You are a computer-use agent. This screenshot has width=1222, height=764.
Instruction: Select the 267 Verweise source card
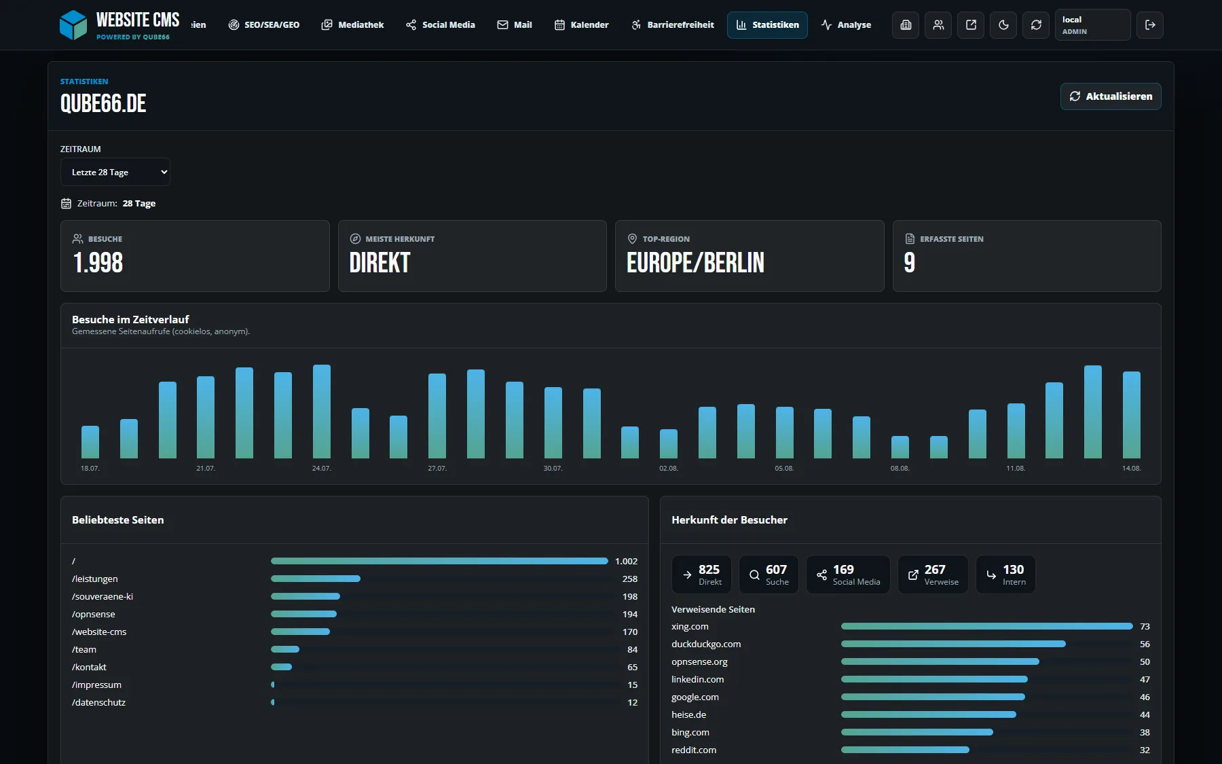pos(933,575)
